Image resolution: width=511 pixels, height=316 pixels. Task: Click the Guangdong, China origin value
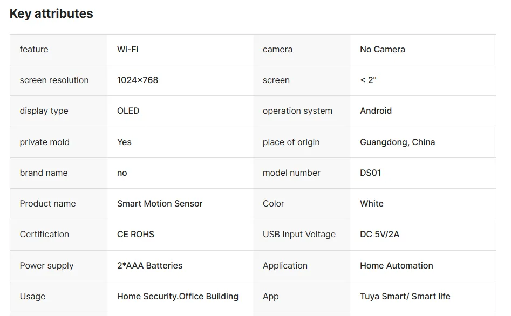point(397,142)
